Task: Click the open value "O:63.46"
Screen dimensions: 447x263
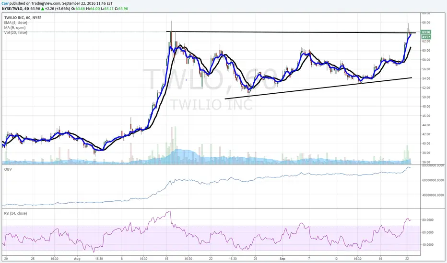Action: click(x=78, y=9)
